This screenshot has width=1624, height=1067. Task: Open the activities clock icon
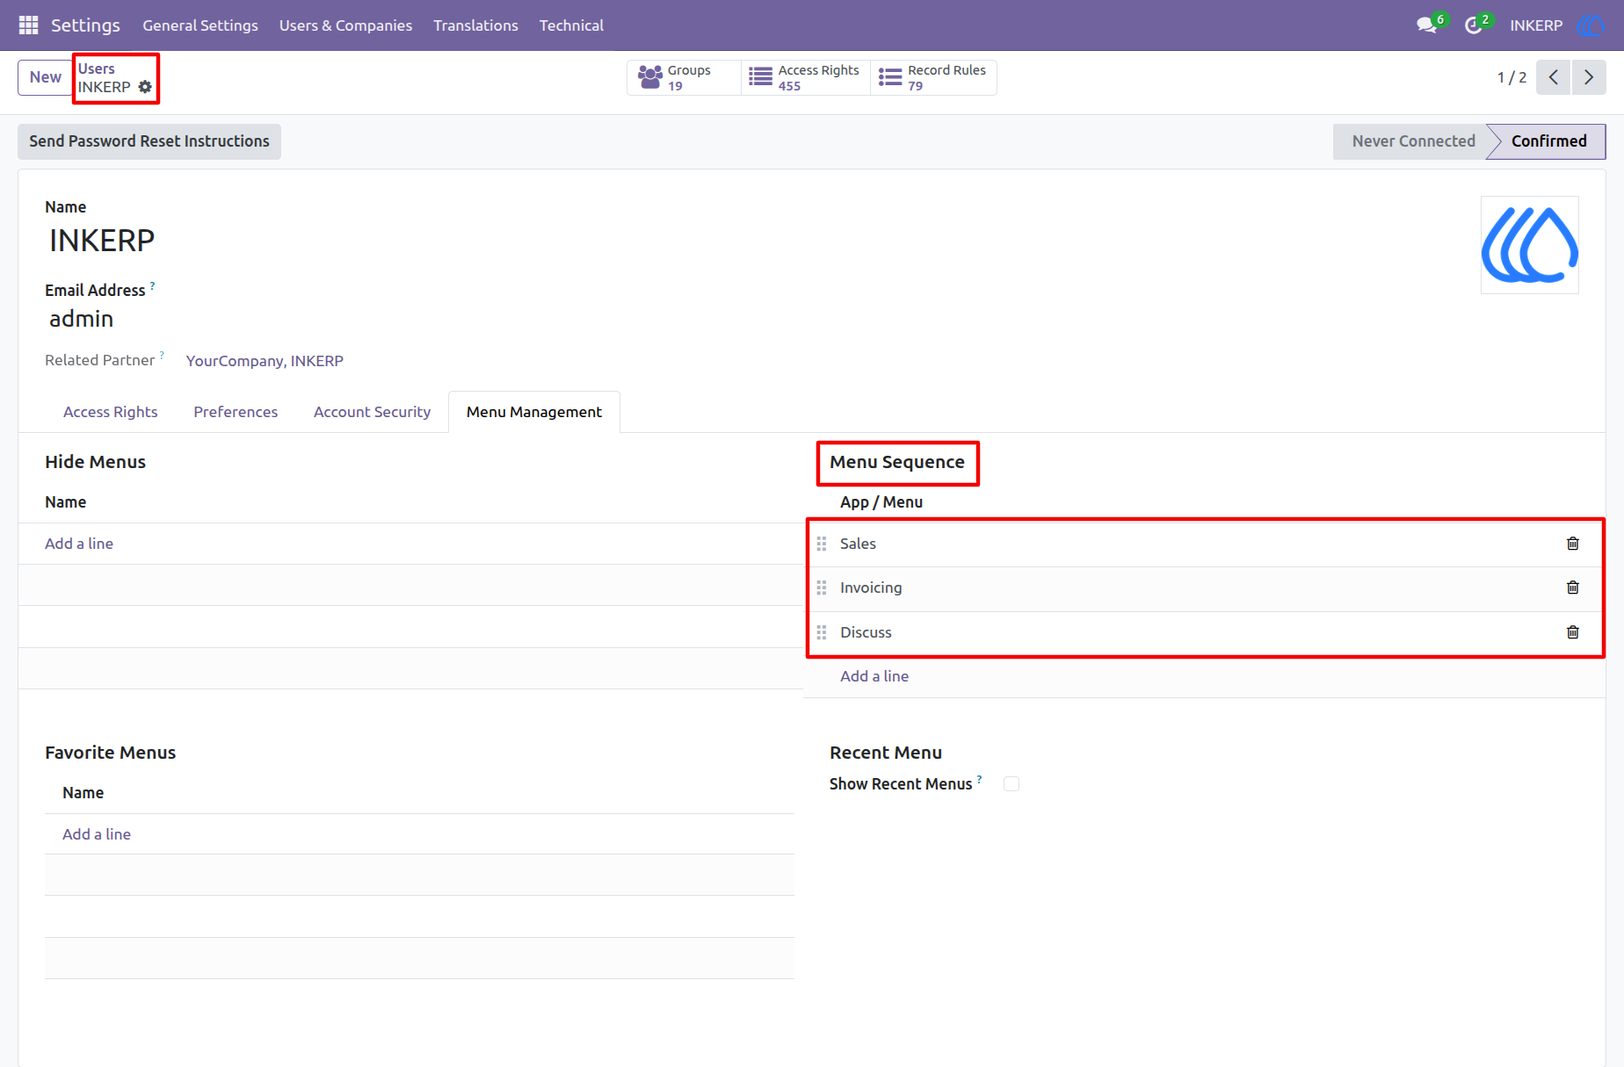point(1474,25)
